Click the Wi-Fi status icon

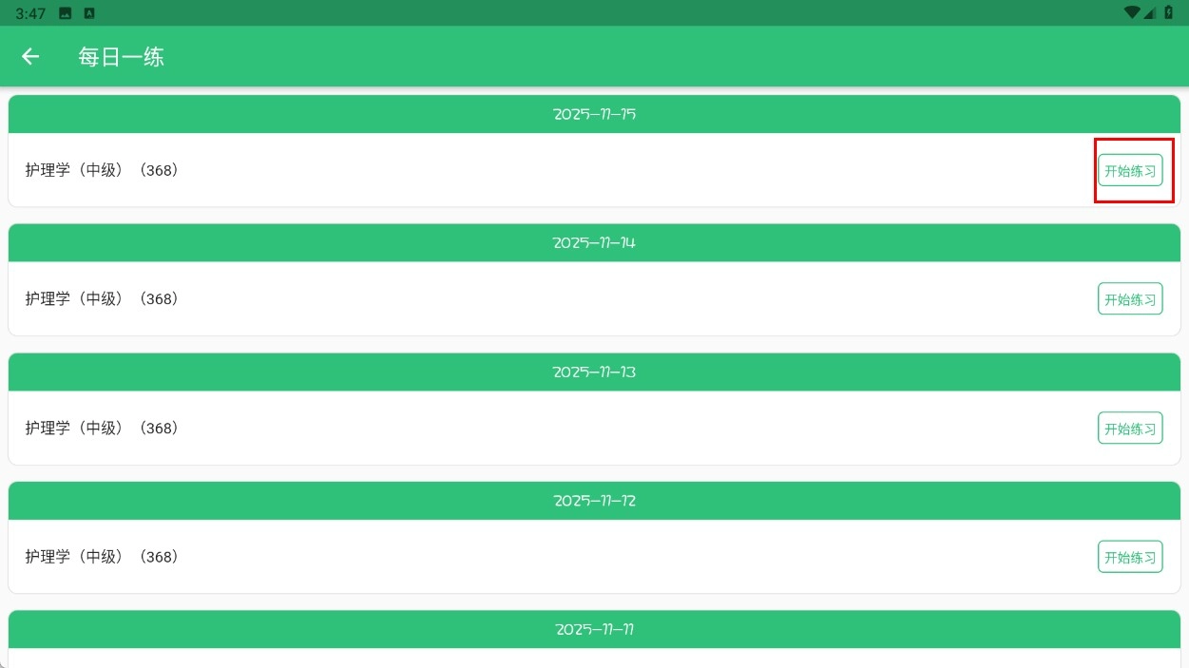coord(1131,13)
